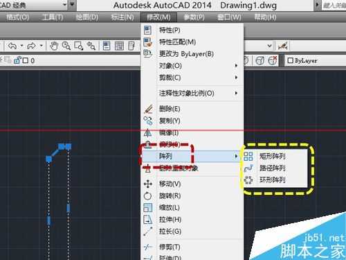The image size is (346, 260).
Task: Open the 绘图(D) menu
Action: (x=87, y=17)
